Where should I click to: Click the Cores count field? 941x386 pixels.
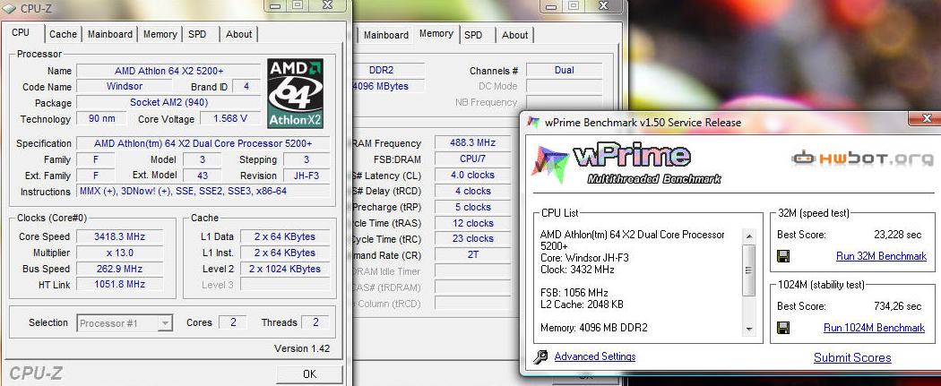pos(233,322)
